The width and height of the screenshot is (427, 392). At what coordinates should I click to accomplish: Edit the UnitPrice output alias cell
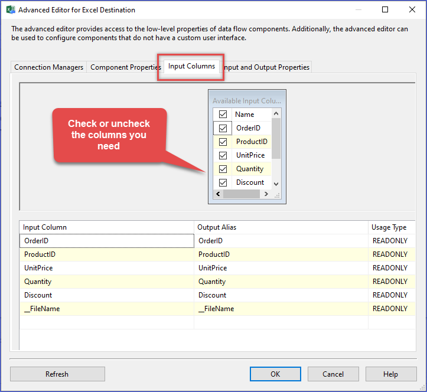pyautogui.click(x=281, y=268)
